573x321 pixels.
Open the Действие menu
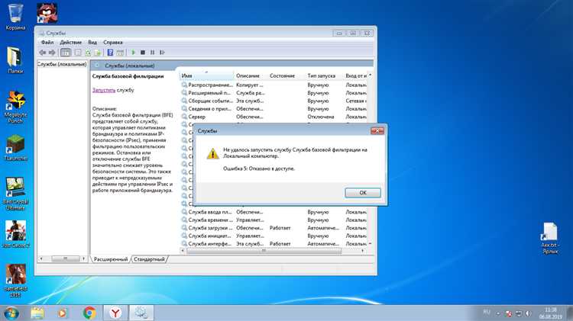[71, 42]
